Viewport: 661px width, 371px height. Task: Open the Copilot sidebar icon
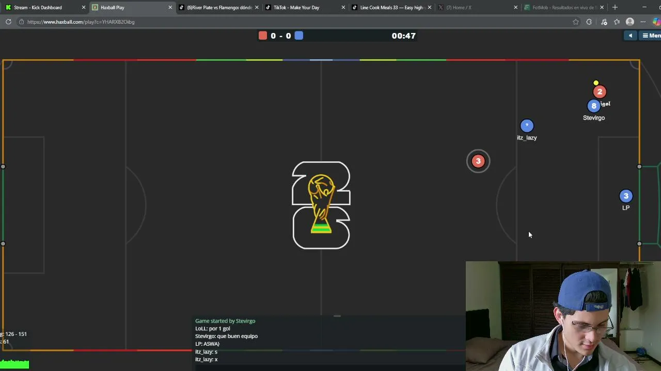[x=657, y=22]
